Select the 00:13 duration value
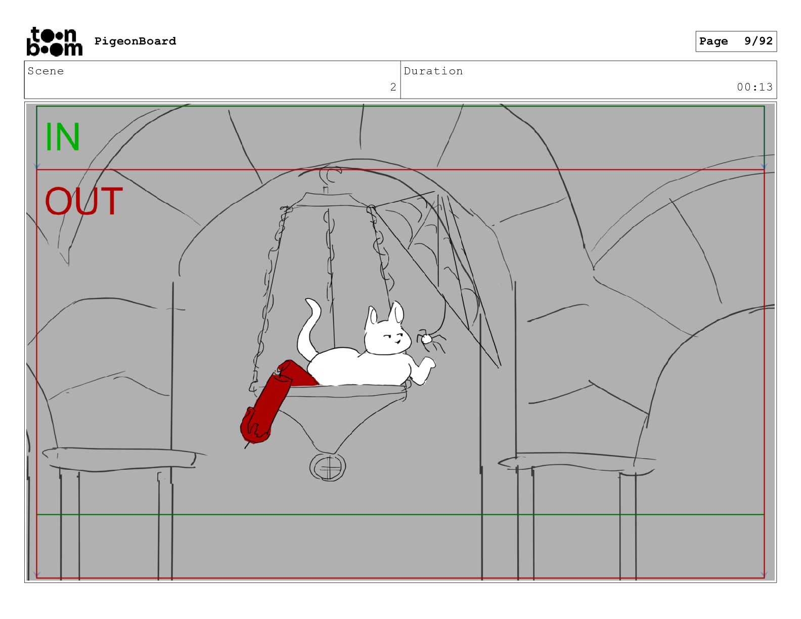801x619 pixels. pyautogui.click(x=754, y=87)
